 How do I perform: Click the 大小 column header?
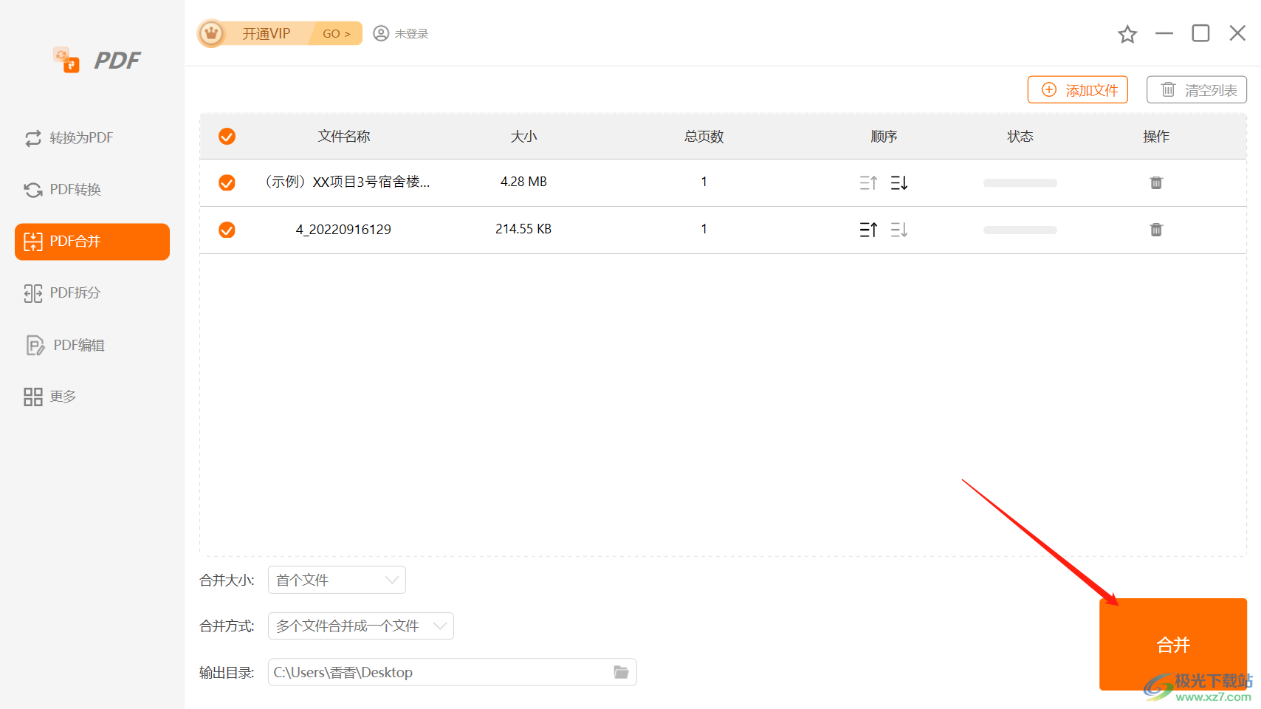tap(523, 137)
